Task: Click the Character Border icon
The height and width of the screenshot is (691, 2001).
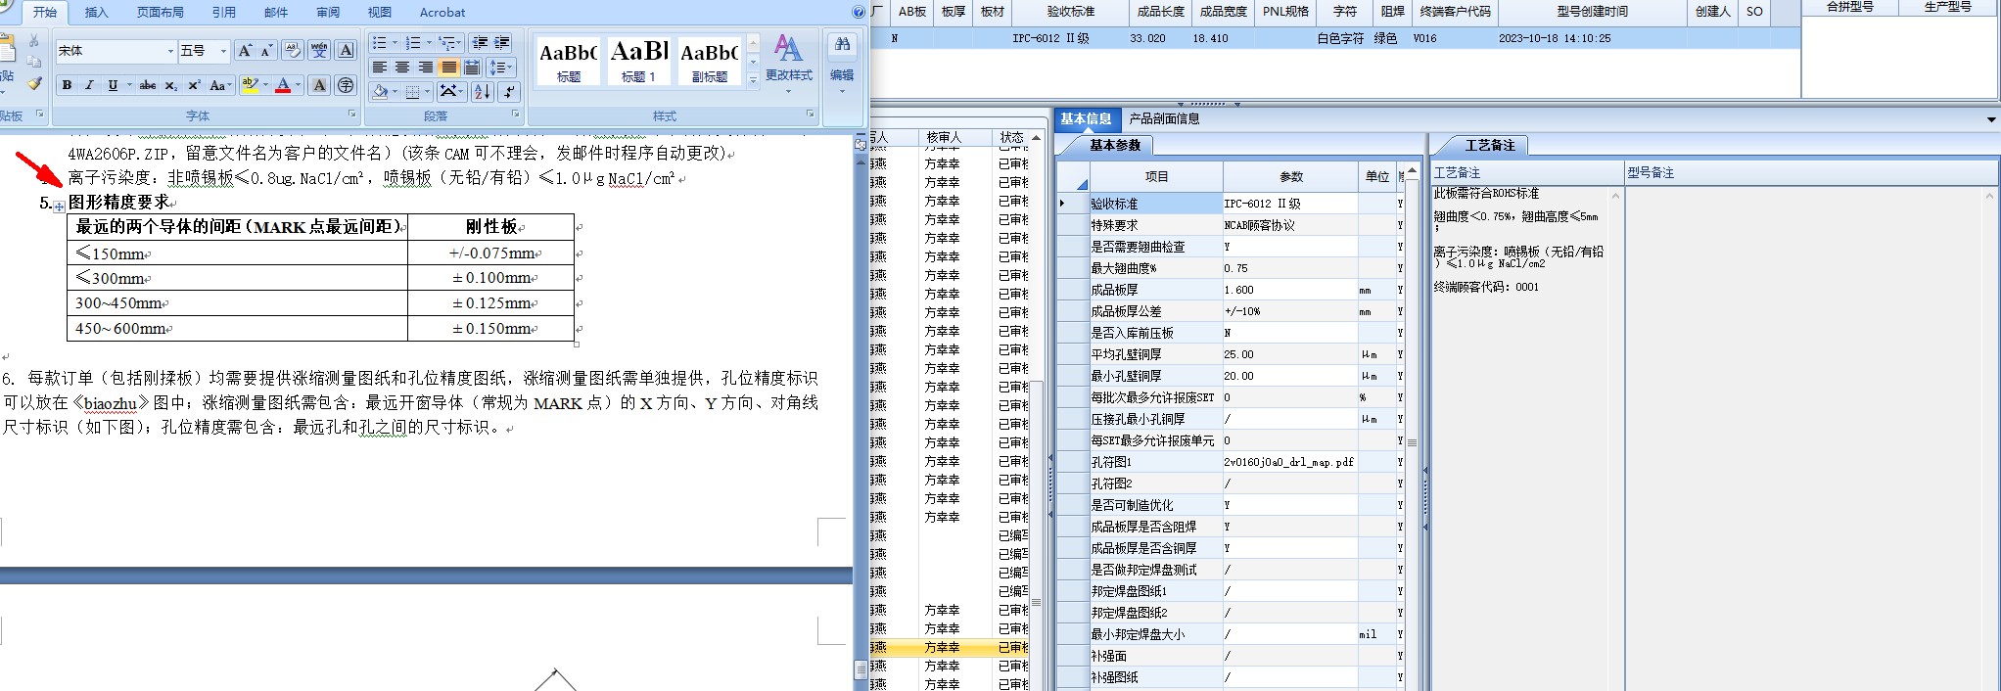Action: pyautogui.click(x=346, y=51)
